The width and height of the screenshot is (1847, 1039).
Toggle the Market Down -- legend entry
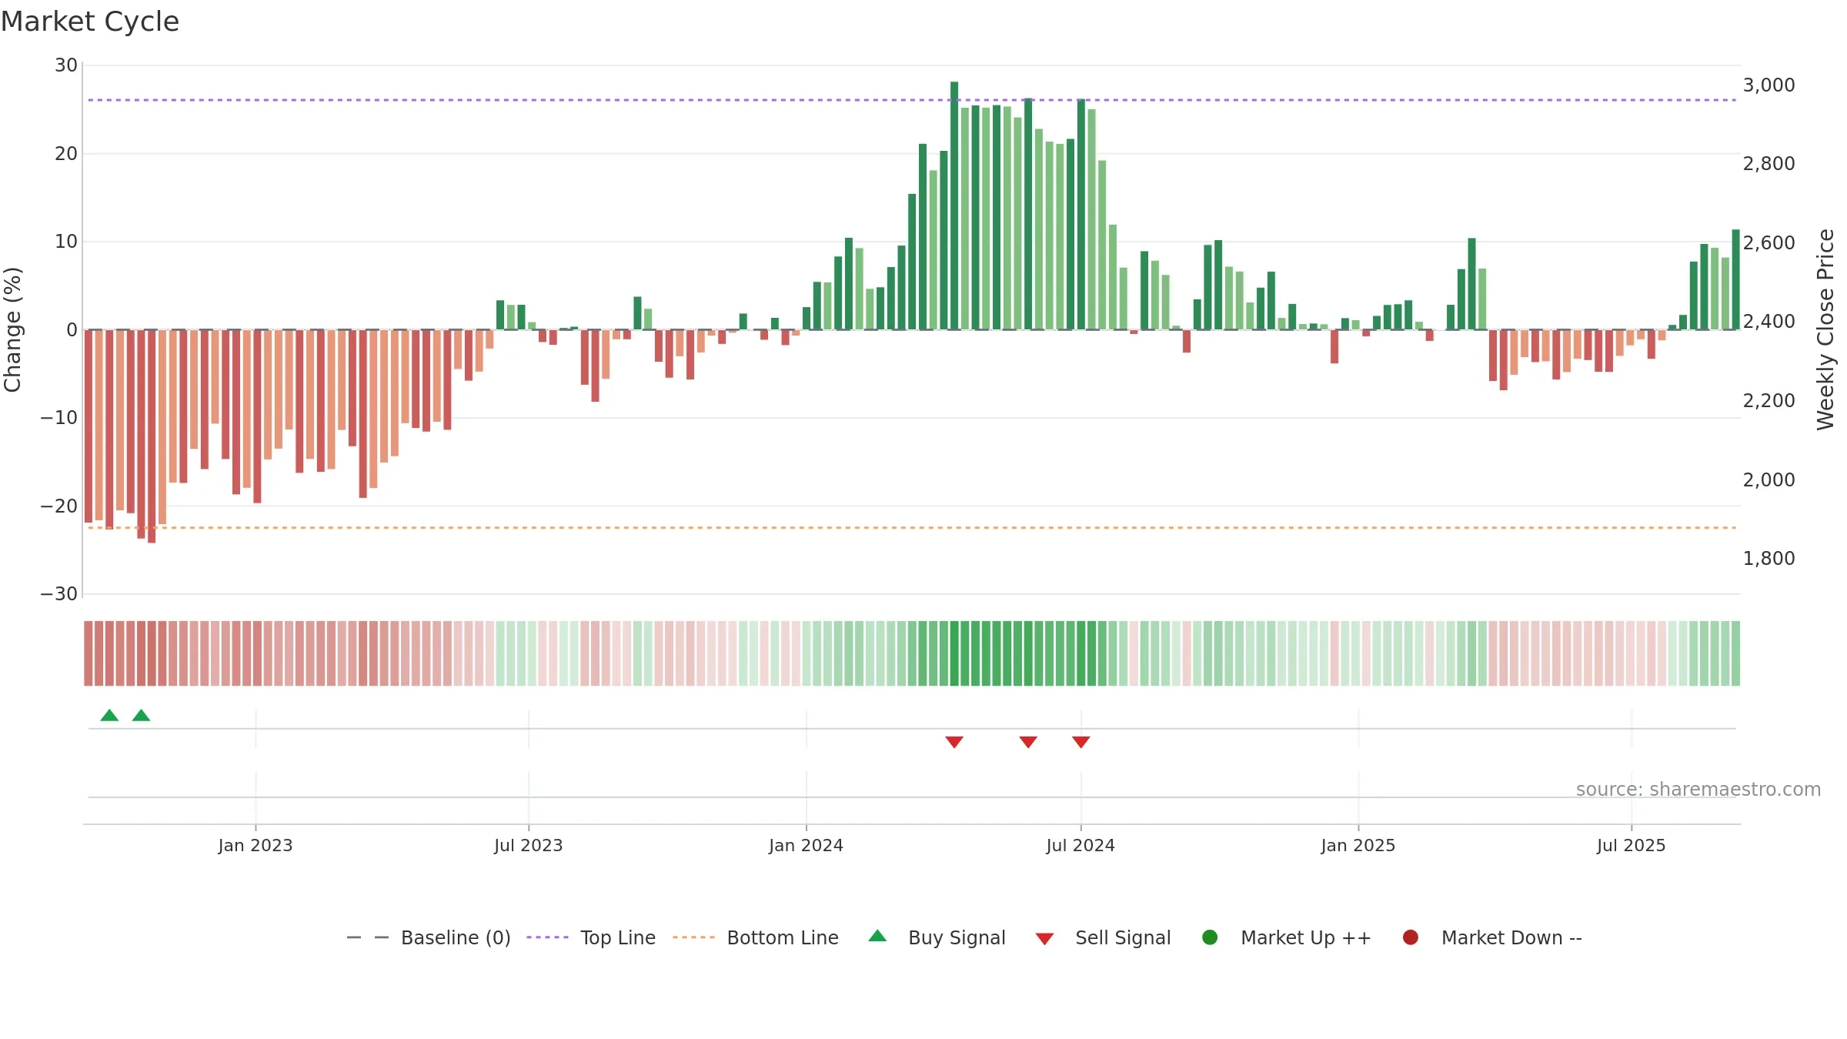[x=1491, y=937]
